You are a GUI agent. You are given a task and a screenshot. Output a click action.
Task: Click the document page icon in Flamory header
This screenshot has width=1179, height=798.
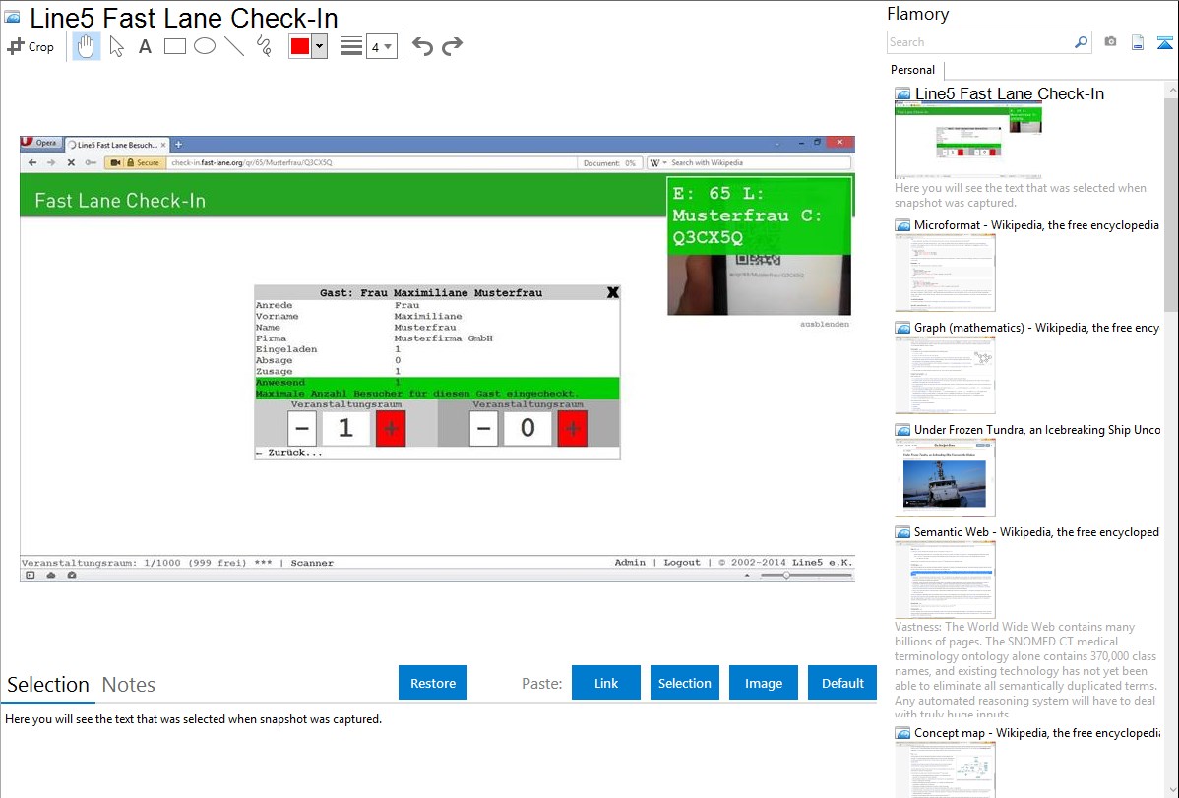[1138, 42]
